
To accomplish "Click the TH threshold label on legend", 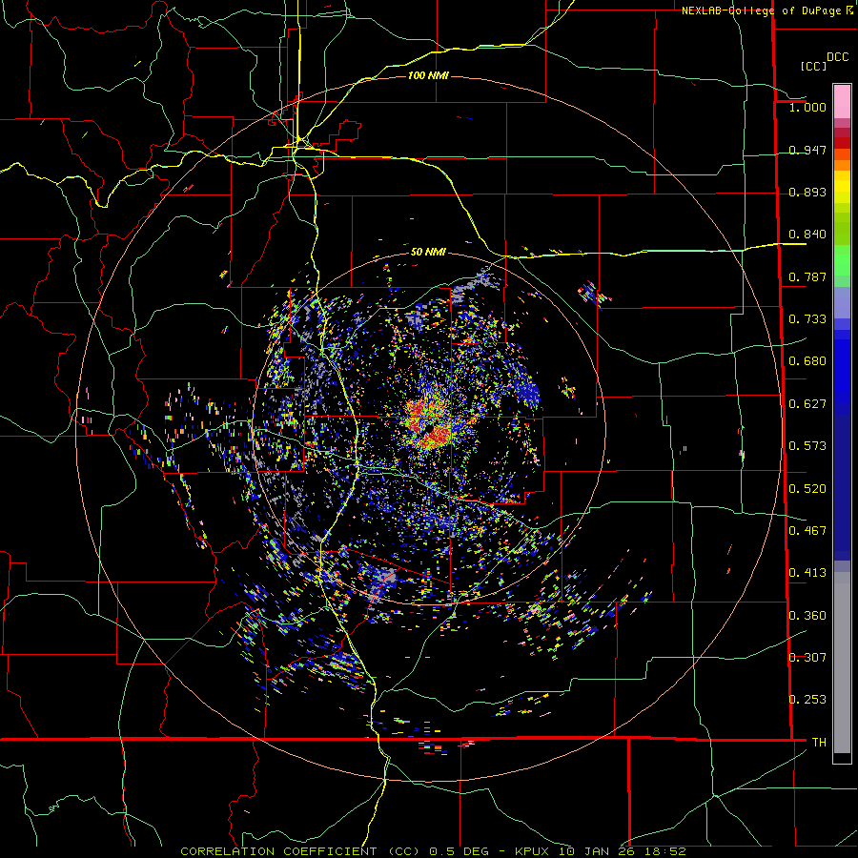I will point(819,743).
